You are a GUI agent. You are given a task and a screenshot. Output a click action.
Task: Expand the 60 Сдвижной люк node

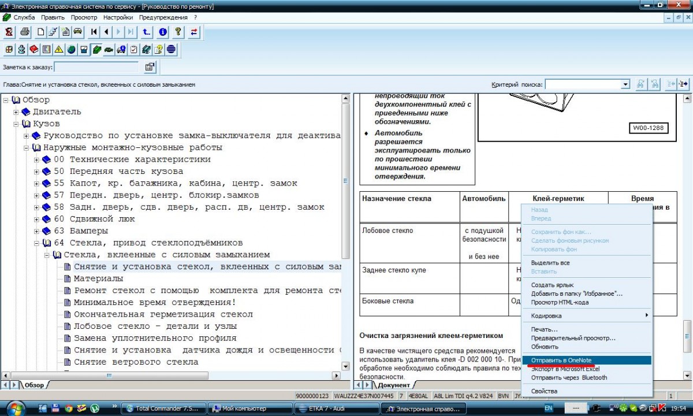click(37, 219)
